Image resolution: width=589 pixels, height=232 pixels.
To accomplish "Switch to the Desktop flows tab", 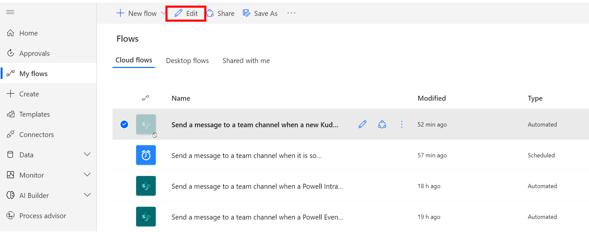I will click(187, 61).
